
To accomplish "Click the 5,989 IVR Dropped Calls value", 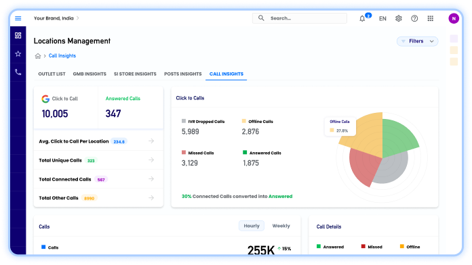I will pyautogui.click(x=191, y=132).
